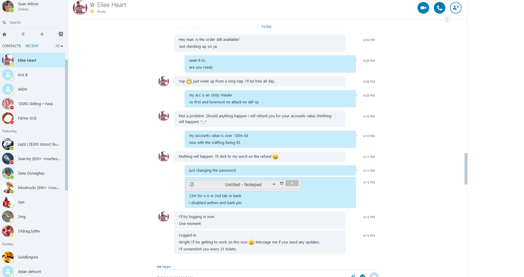Open the Skype link below messages
The width and height of the screenshot is (524, 277).
click(166, 267)
